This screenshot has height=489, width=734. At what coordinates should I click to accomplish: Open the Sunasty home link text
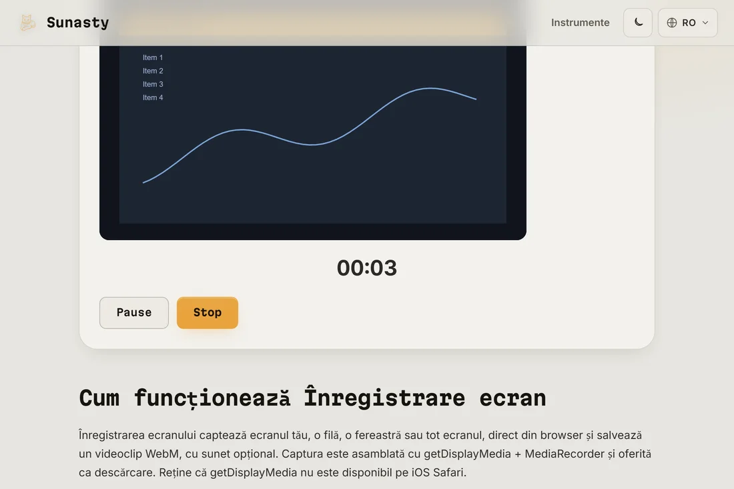(77, 23)
